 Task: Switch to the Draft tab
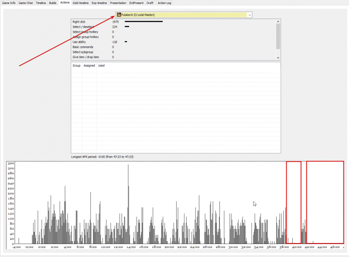(x=150, y=3)
